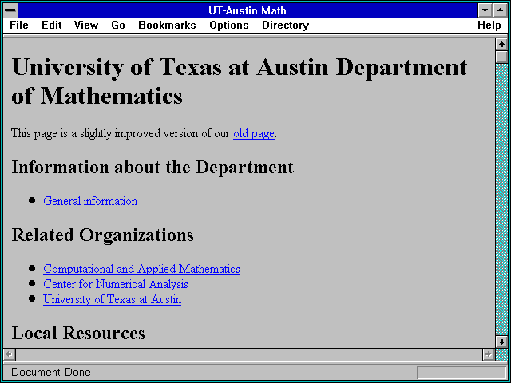Open the General information link
Screen dimensions: 511x383
coord(90,201)
